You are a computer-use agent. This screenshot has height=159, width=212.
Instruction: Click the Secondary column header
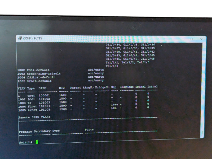point(42,131)
